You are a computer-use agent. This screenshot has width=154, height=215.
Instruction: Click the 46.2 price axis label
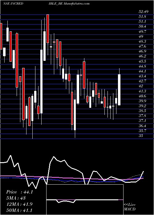[142, 56]
